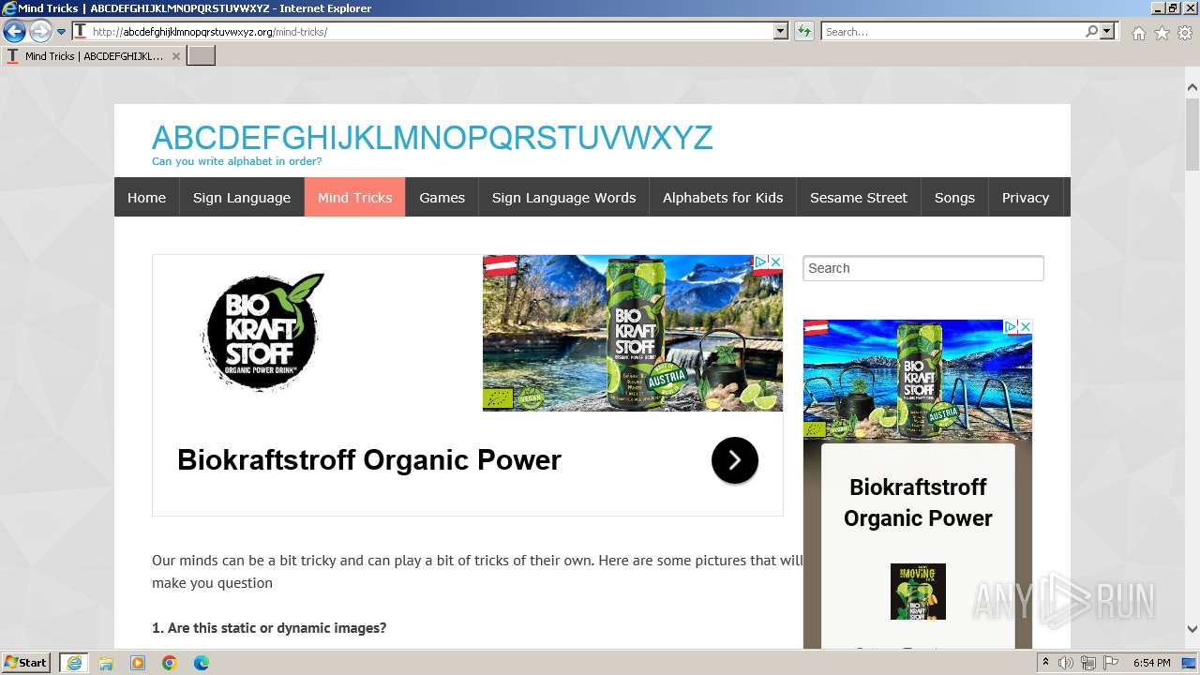Click the page scrollbar down arrow
The width and height of the screenshot is (1200, 675).
[1192, 630]
